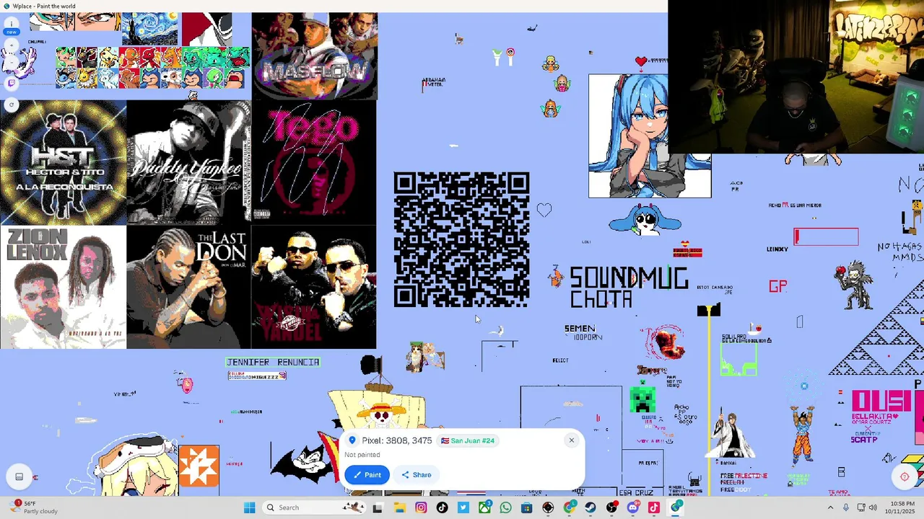Open the Twitter taskbar icon

pyautogui.click(x=463, y=507)
